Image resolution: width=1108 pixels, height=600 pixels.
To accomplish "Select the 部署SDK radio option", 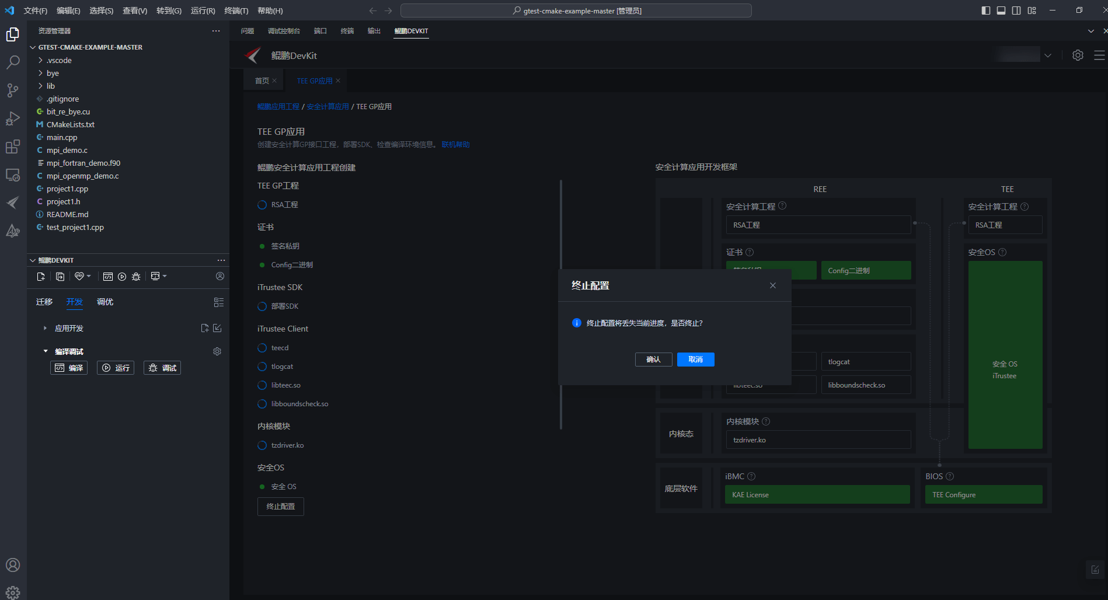I will pos(262,306).
